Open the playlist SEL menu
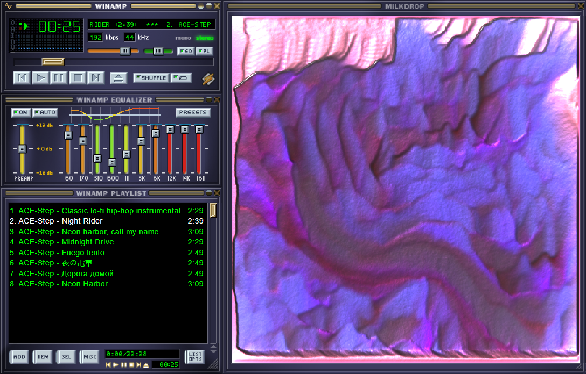Screen dimensions: 586x374 click(66, 356)
